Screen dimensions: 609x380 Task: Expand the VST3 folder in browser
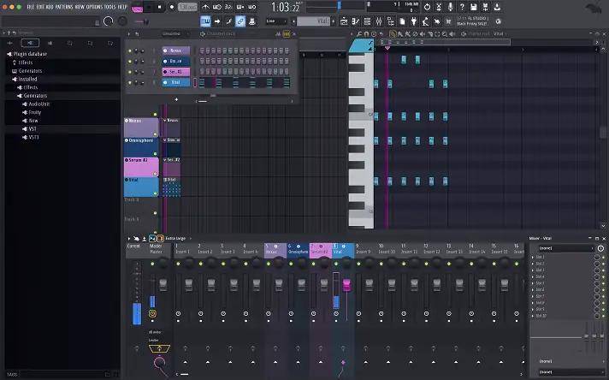tap(24, 136)
